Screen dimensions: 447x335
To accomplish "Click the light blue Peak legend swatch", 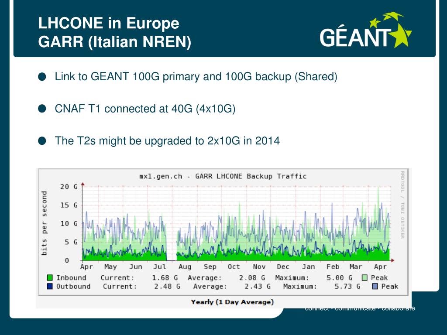I will 375,286.
